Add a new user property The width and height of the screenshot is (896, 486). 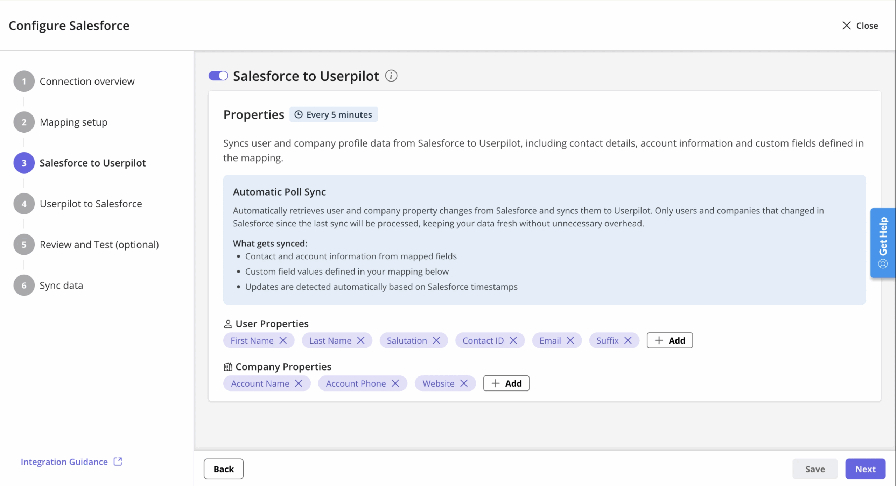tap(670, 340)
